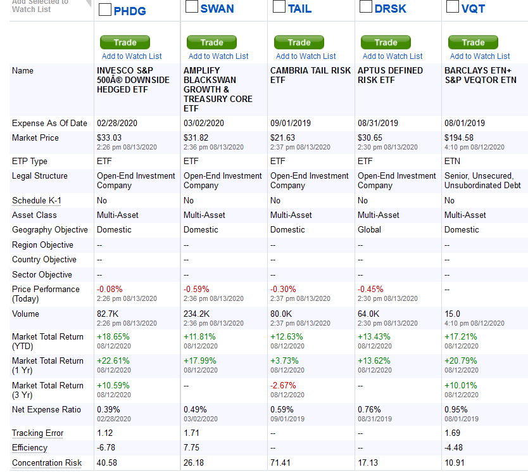This screenshot has width=528, height=472.
Task: Select the TAIL checkbox
Action: (x=279, y=6)
